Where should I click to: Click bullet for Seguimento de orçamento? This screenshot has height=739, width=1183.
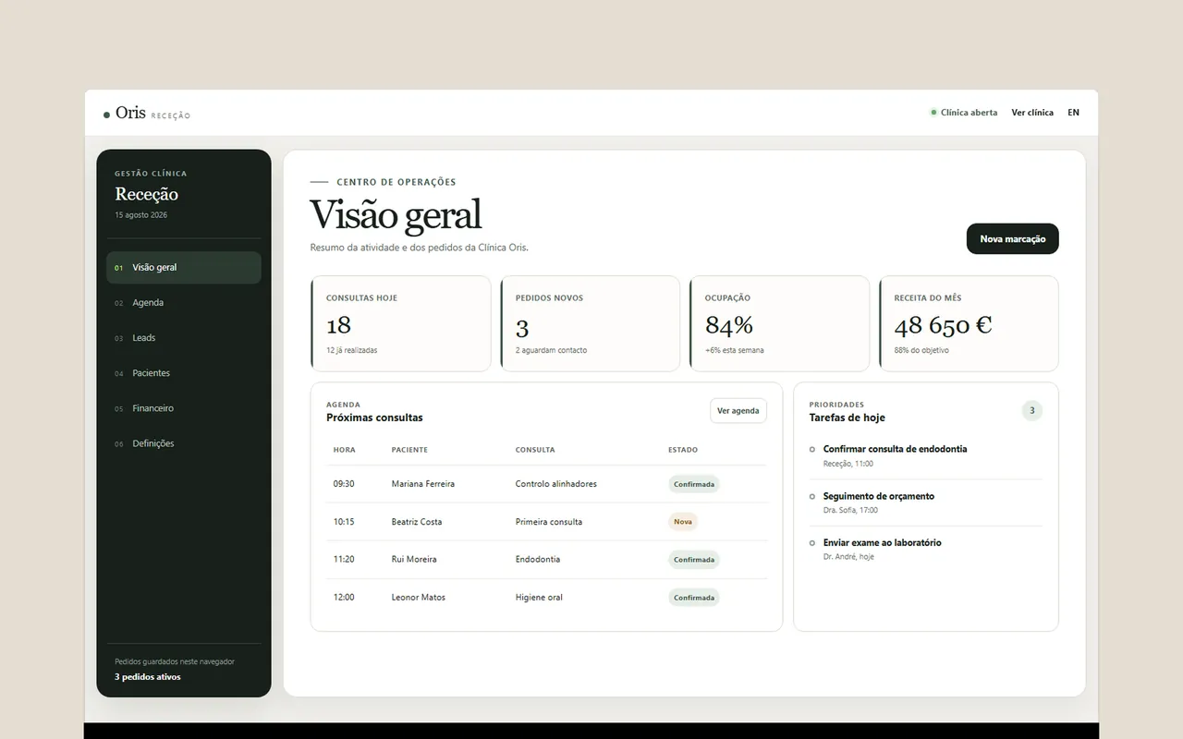click(x=812, y=496)
